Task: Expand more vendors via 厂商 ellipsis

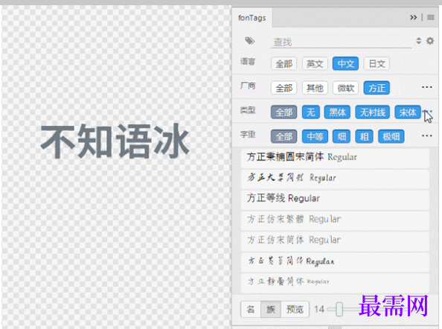Action: coord(427,87)
